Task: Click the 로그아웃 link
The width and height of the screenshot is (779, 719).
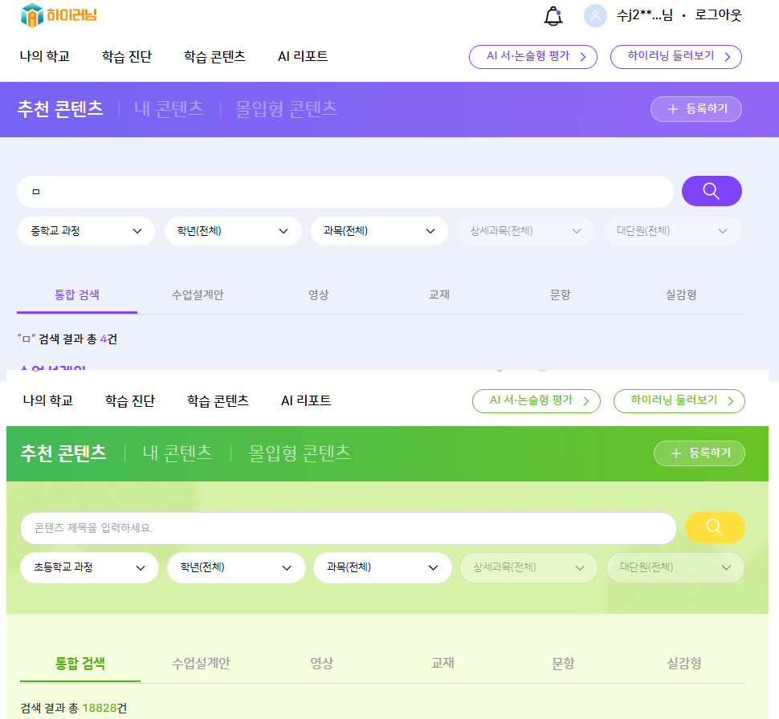Action: pyautogui.click(x=718, y=15)
